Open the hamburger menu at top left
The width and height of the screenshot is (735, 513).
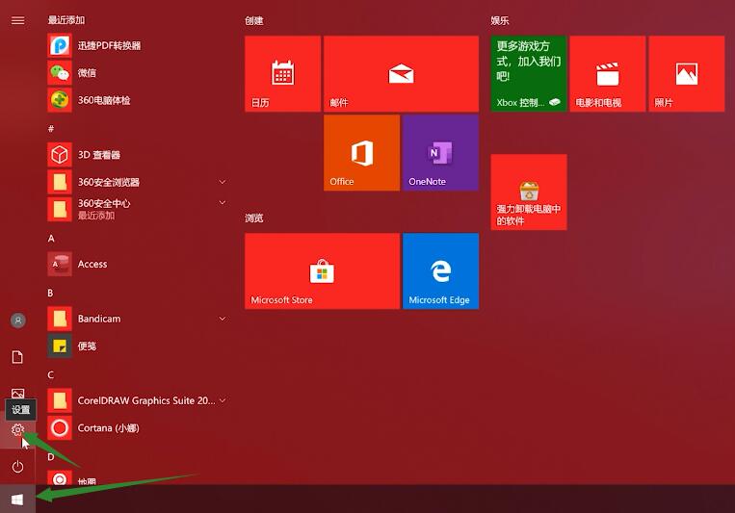click(x=17, y=20)
